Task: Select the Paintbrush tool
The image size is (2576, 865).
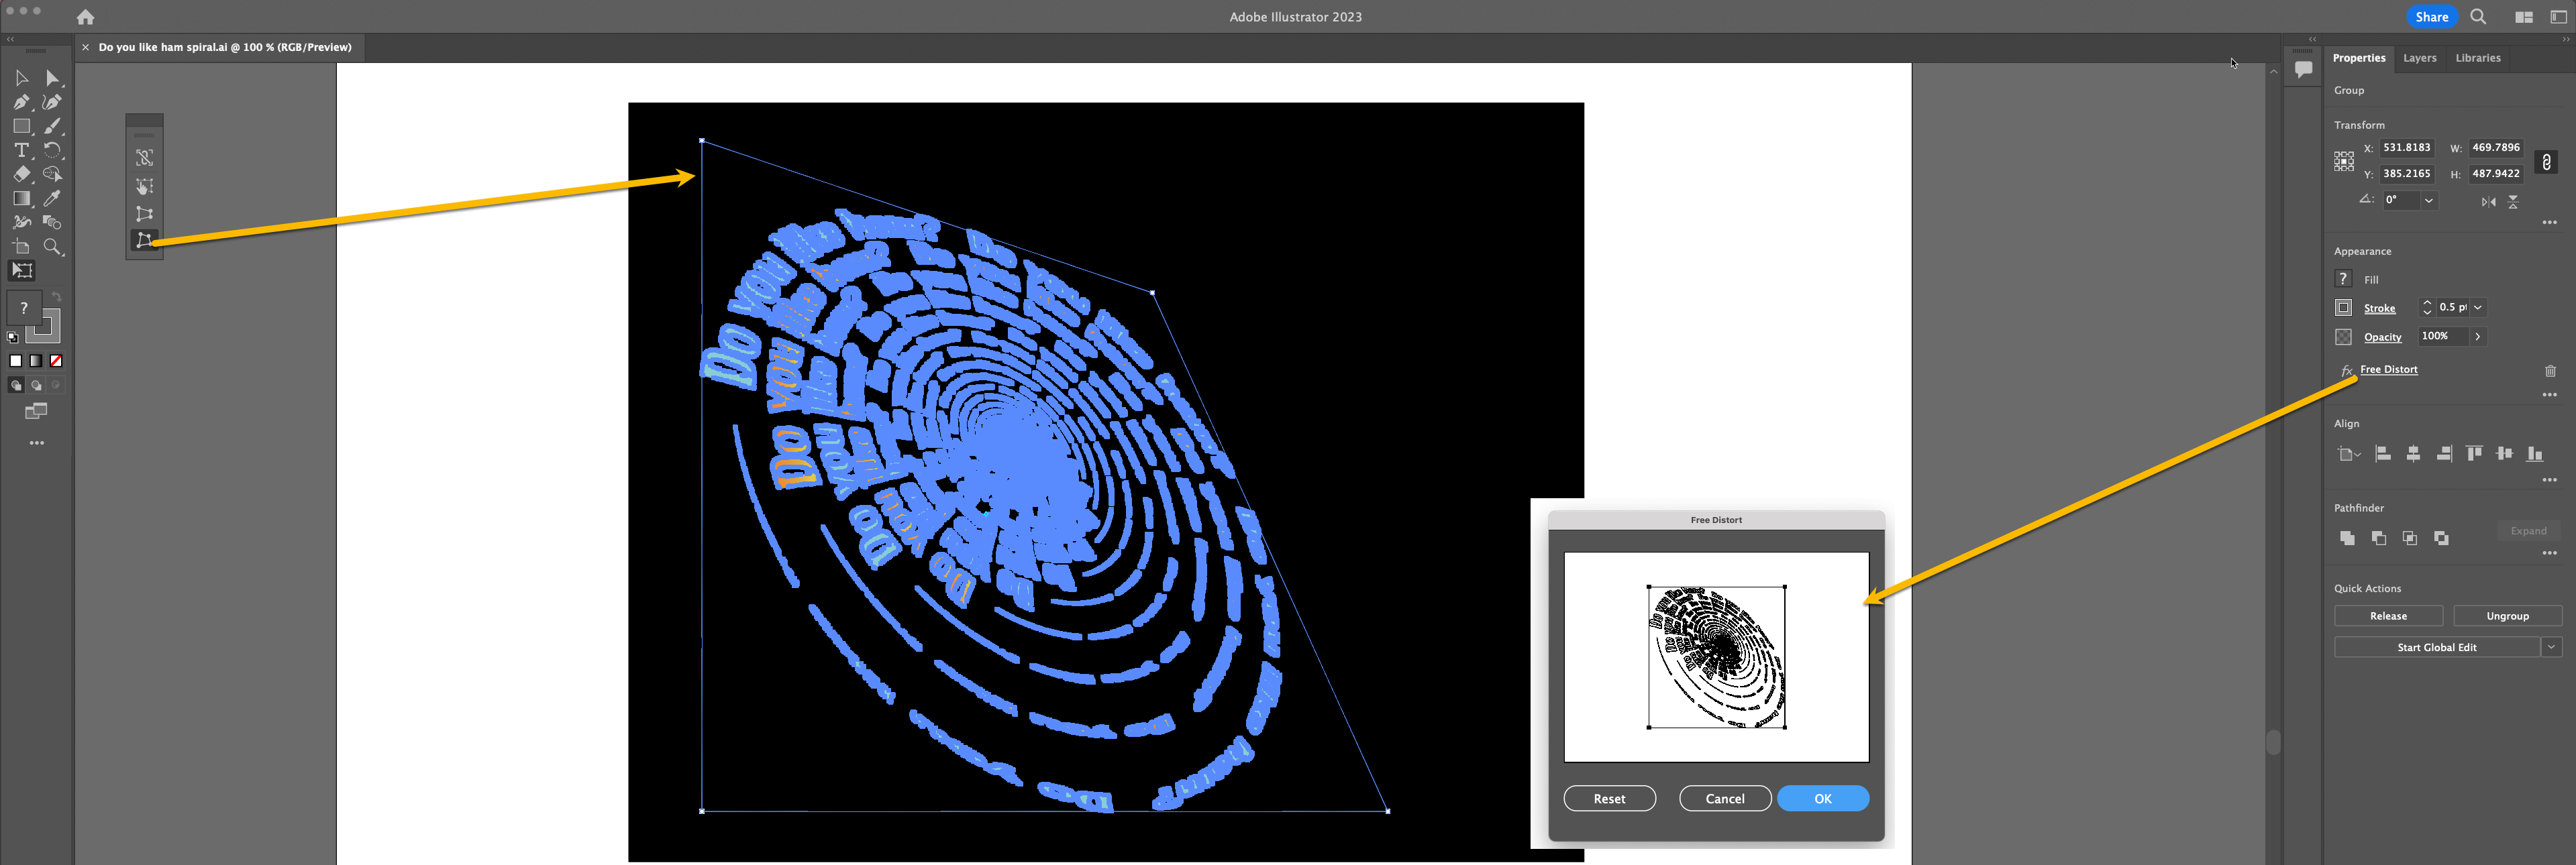Action: pos(53,126)
